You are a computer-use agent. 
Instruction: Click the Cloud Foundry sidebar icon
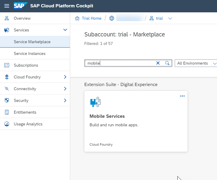tap(7, 77)
